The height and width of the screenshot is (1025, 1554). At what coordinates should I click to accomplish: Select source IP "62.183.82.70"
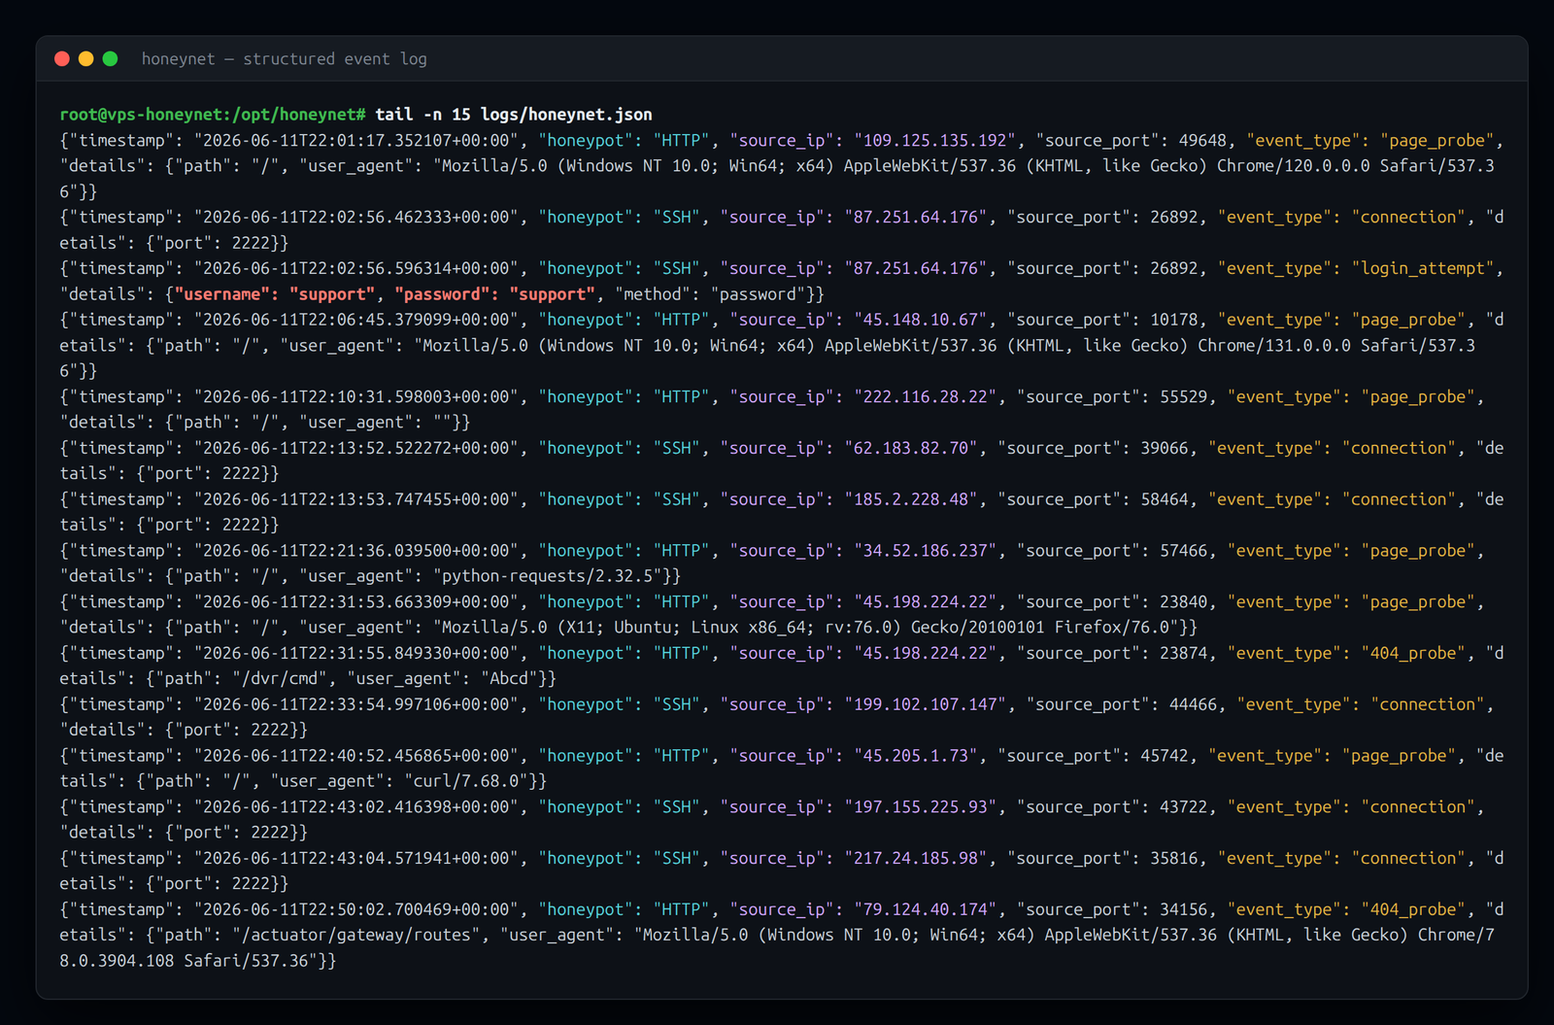click(911, 449)
